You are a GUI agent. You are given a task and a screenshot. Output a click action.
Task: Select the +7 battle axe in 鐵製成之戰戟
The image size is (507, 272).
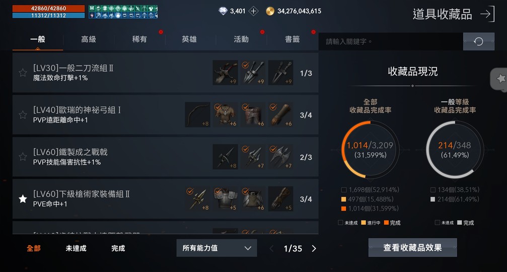click(x=280, y=157)
